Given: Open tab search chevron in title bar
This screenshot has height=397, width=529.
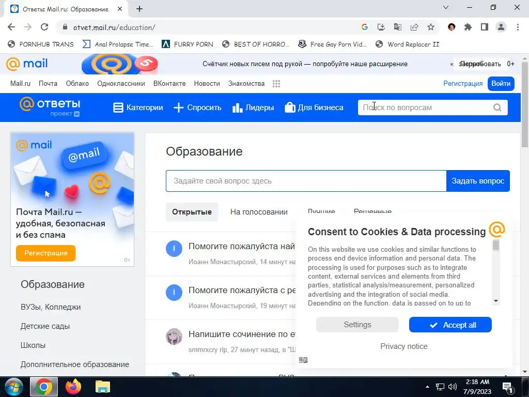Looking at the screenshot, I should [446, 7].
